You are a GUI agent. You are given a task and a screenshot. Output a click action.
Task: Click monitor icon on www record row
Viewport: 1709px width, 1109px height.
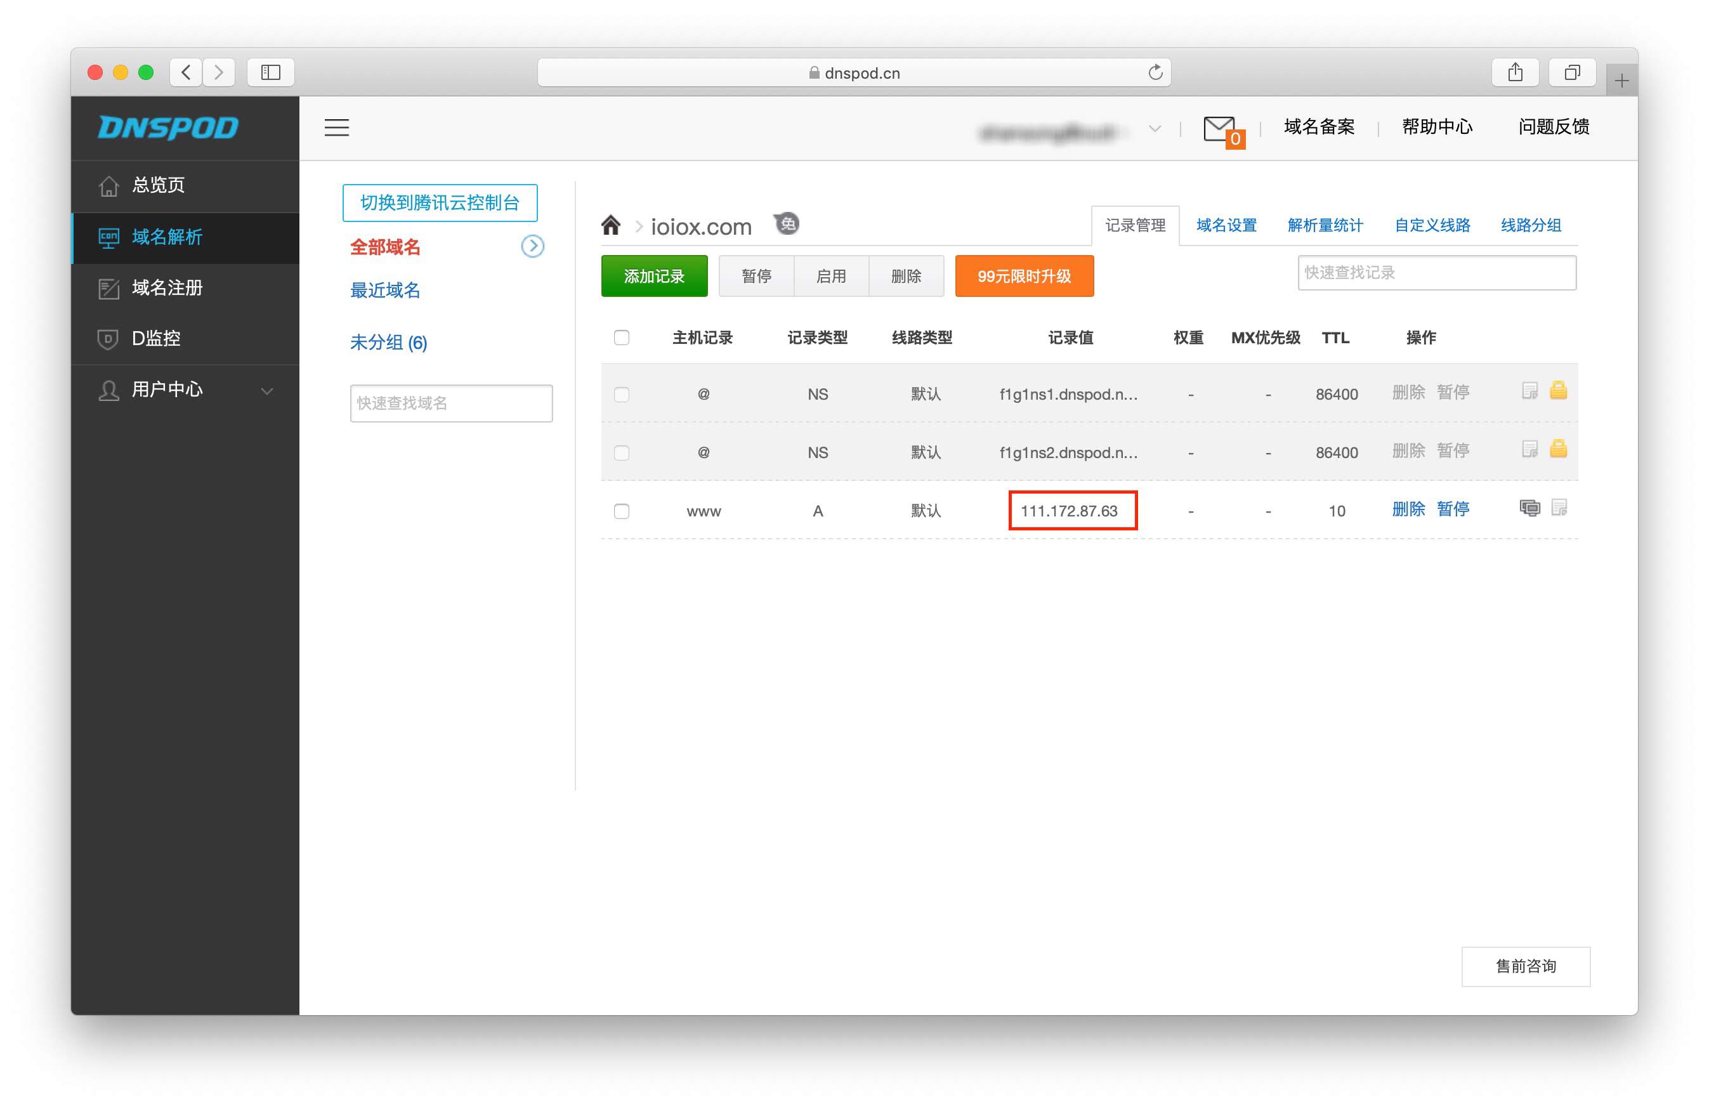[x=1529, y=509]
